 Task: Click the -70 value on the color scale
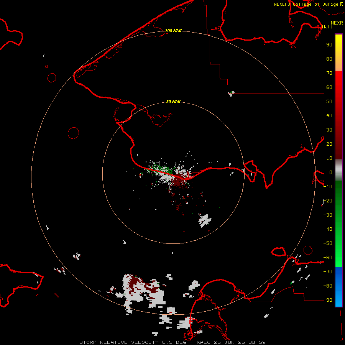[328, 272]
